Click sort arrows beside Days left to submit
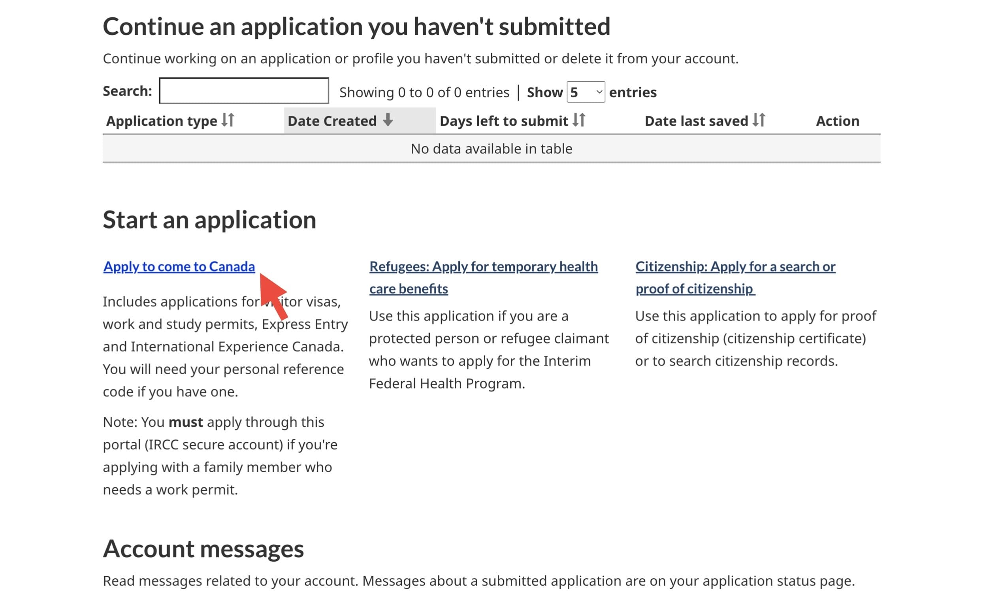 click(x=578, y=120)
